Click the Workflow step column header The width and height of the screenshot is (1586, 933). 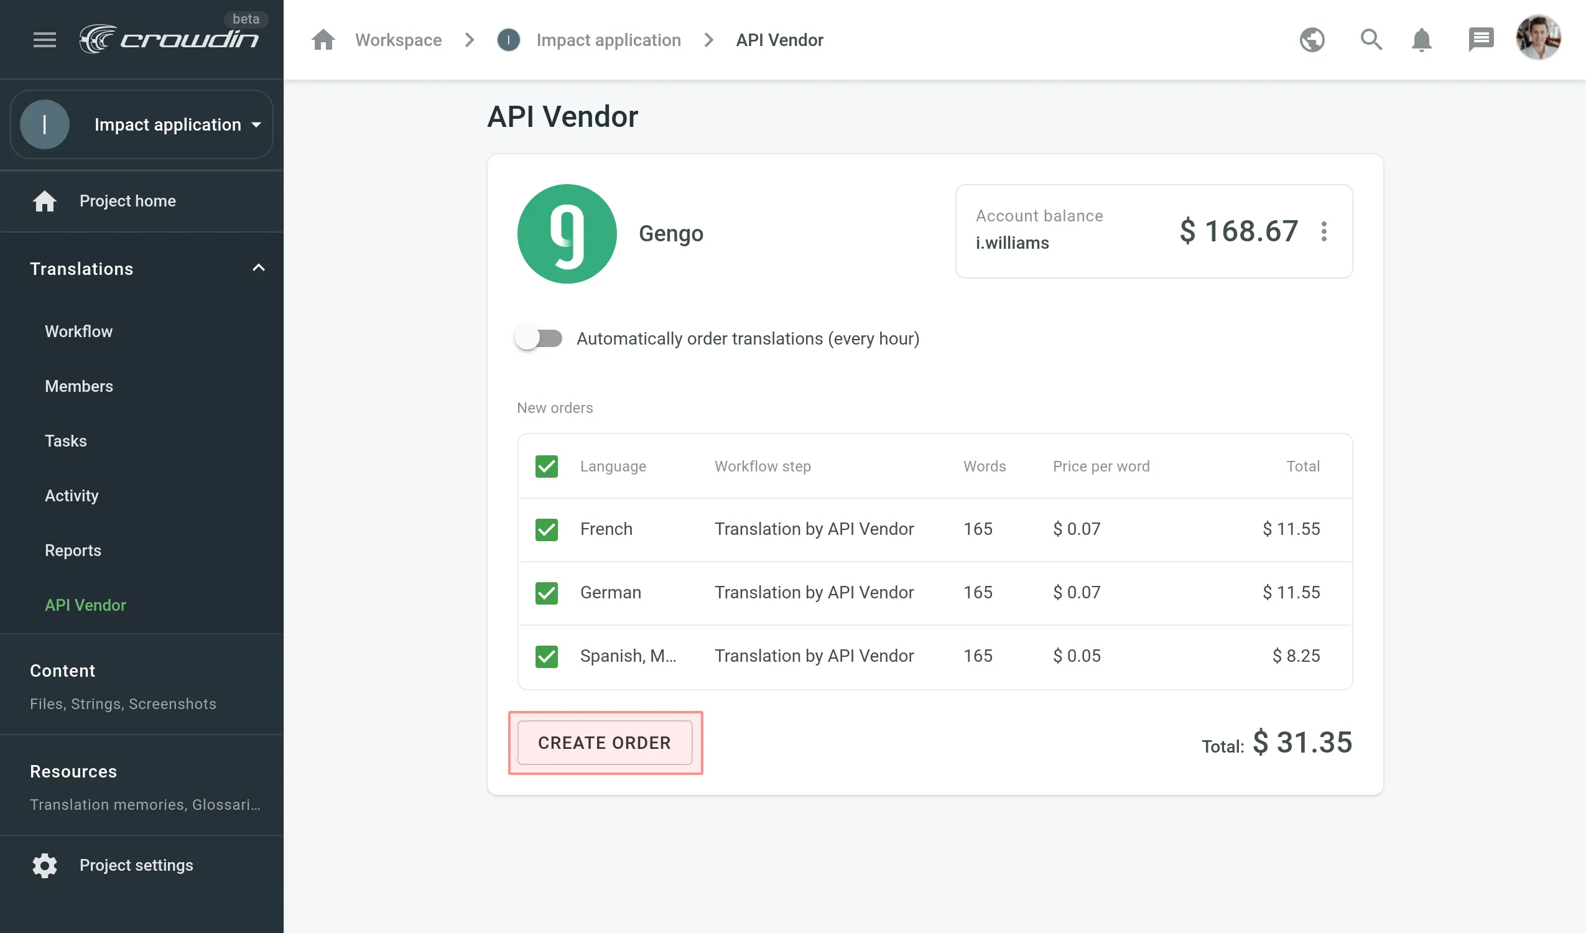pos(763,466)
